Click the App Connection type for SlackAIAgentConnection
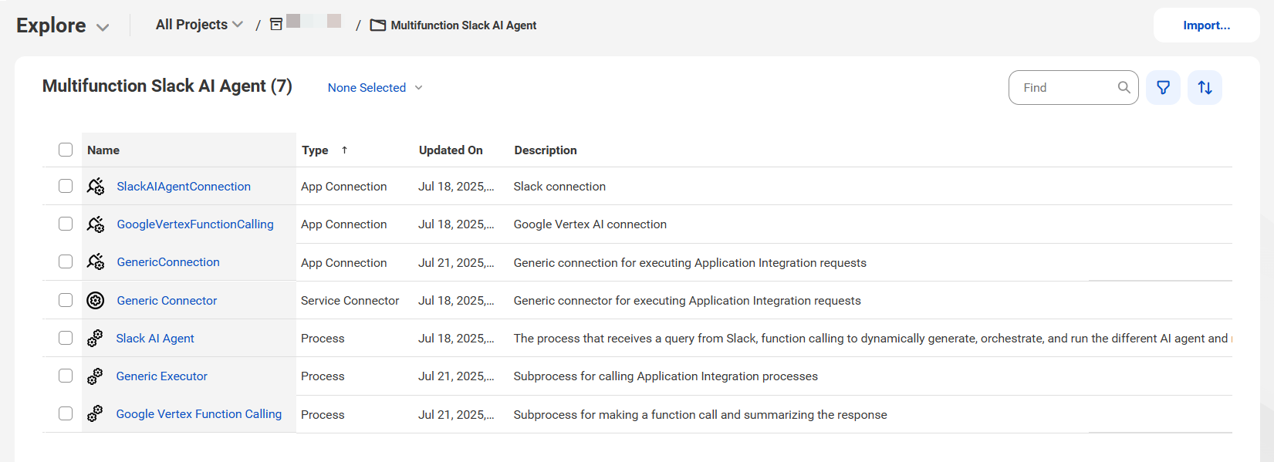Viewport: 1274px width, 462px height. [x=343, y=187]
